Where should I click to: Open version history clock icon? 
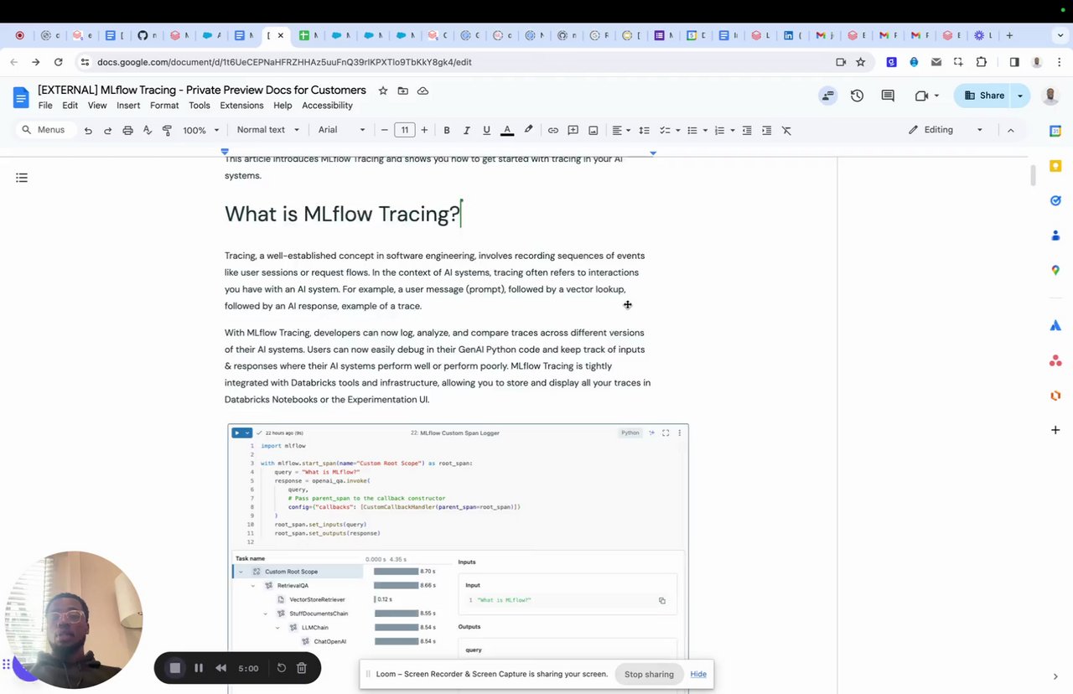pos(857,96)
